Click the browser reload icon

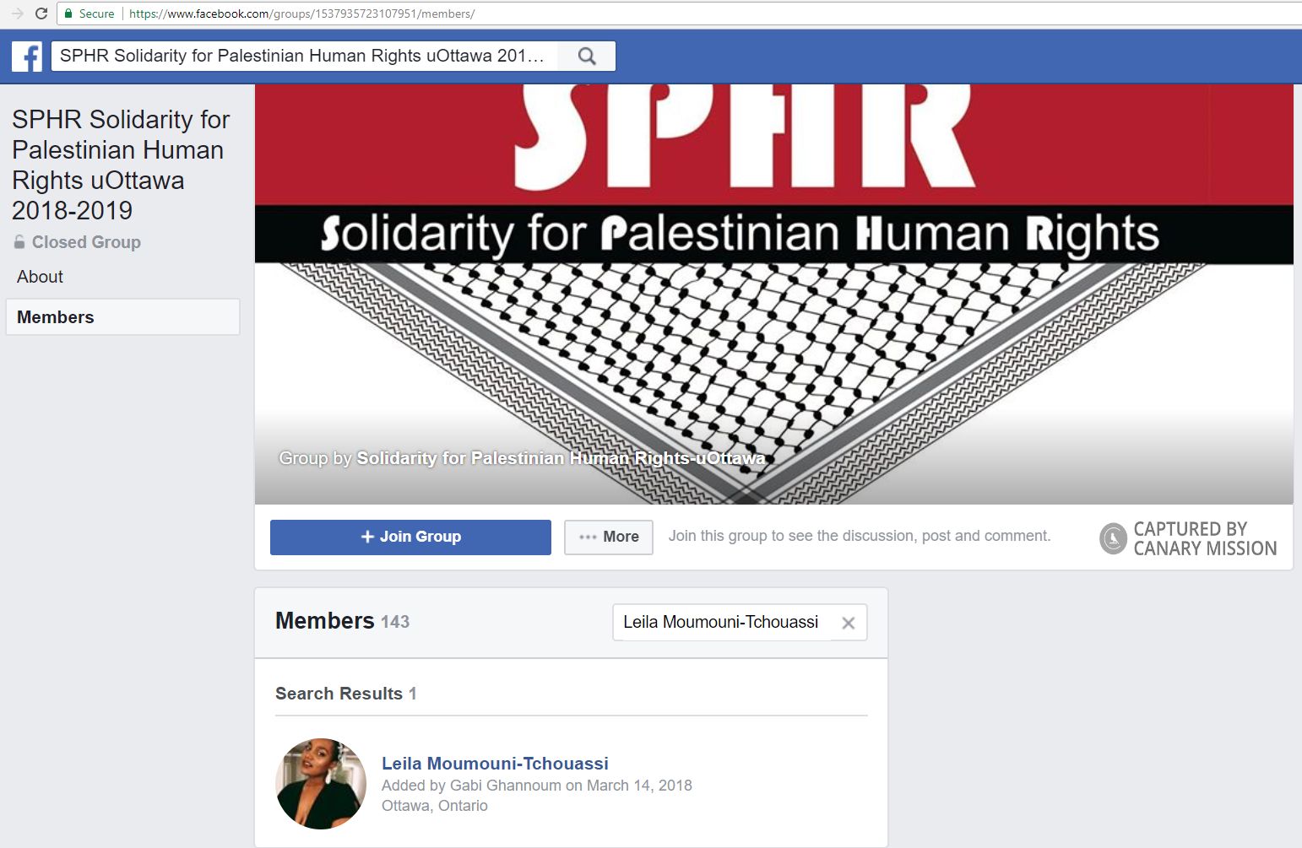click(41, 14)
